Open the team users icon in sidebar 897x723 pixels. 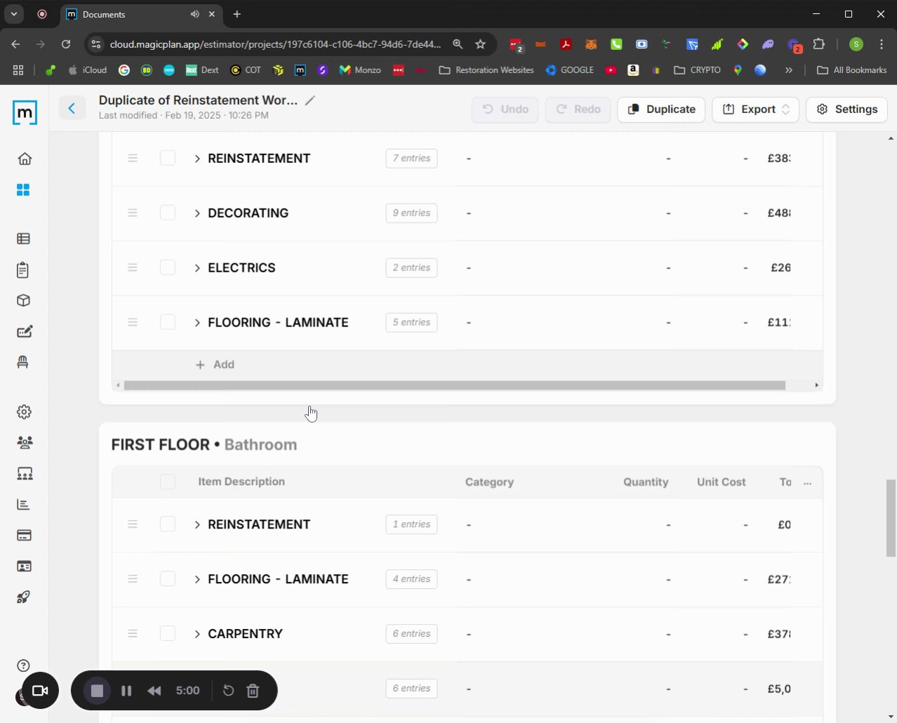25,442
